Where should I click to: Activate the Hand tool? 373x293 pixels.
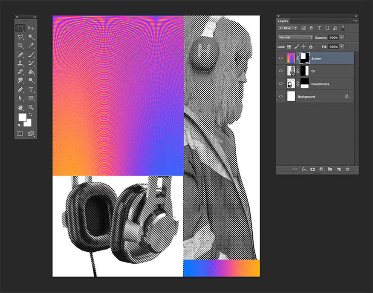[x=20, y=107]
